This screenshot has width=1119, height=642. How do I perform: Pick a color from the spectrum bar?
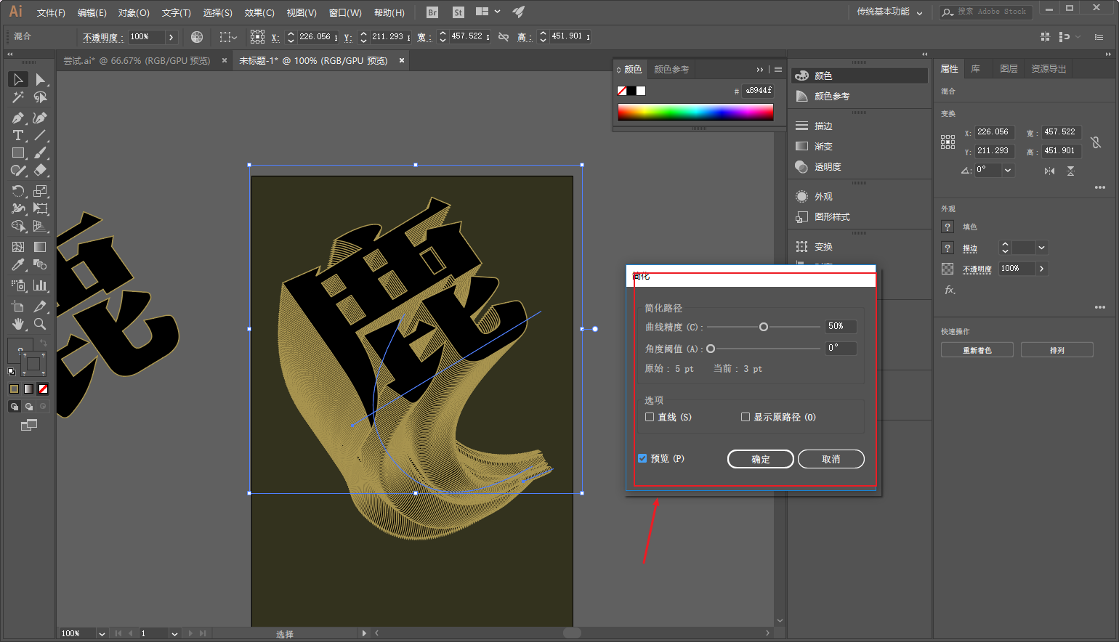pyautogui.click(x=695, y=112)
